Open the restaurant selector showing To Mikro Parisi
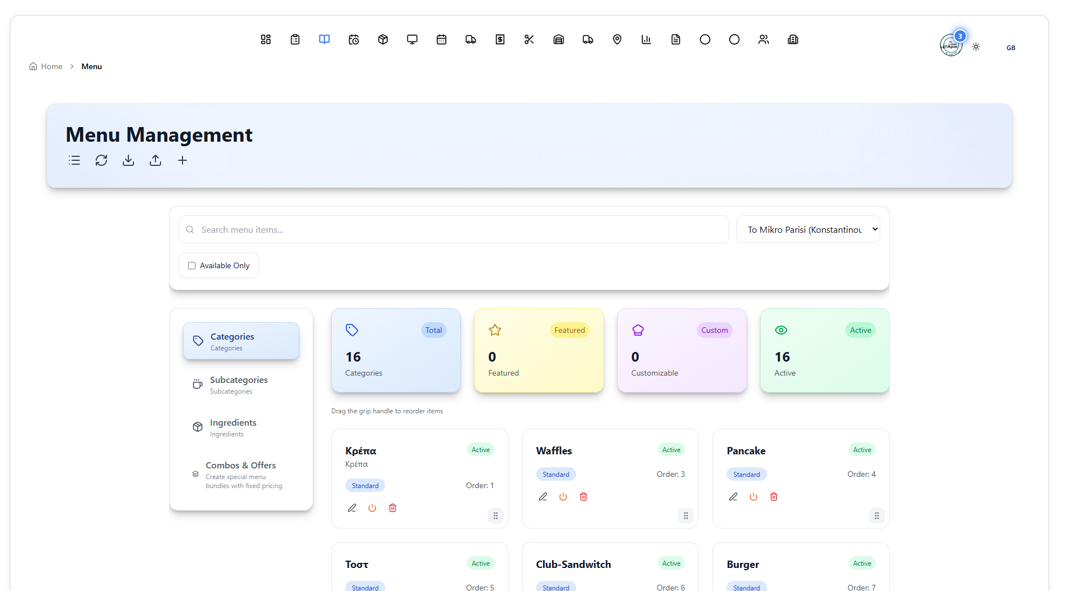 click(x=808, y=229)
